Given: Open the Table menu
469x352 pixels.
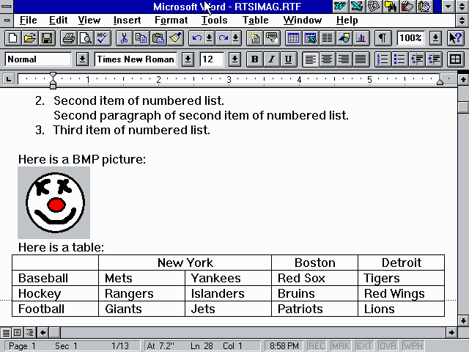Looking at the screenshot, I should (255, 20).
